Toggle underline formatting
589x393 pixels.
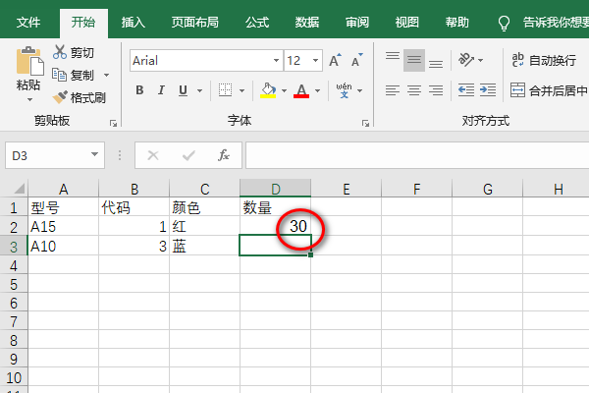183,90
